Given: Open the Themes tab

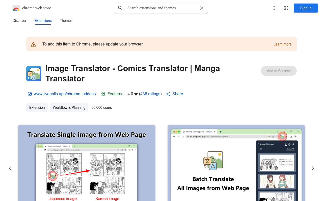Looking at the screenshot, I should click(x=66, y=21).
